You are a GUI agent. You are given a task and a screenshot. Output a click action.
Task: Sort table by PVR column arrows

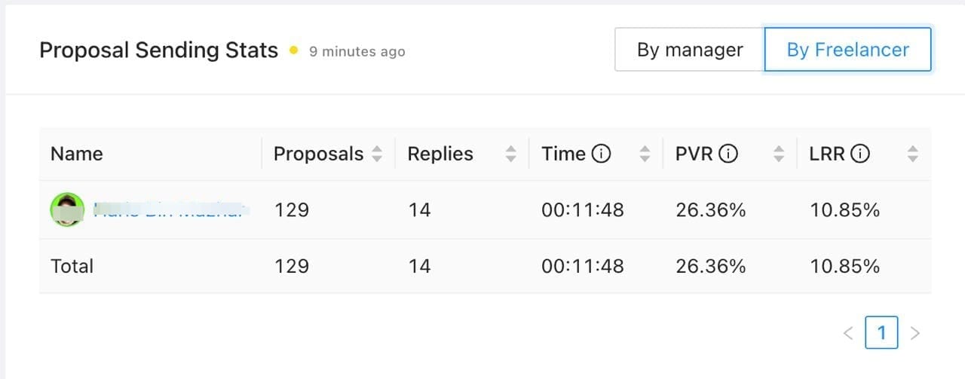point(780,154)
